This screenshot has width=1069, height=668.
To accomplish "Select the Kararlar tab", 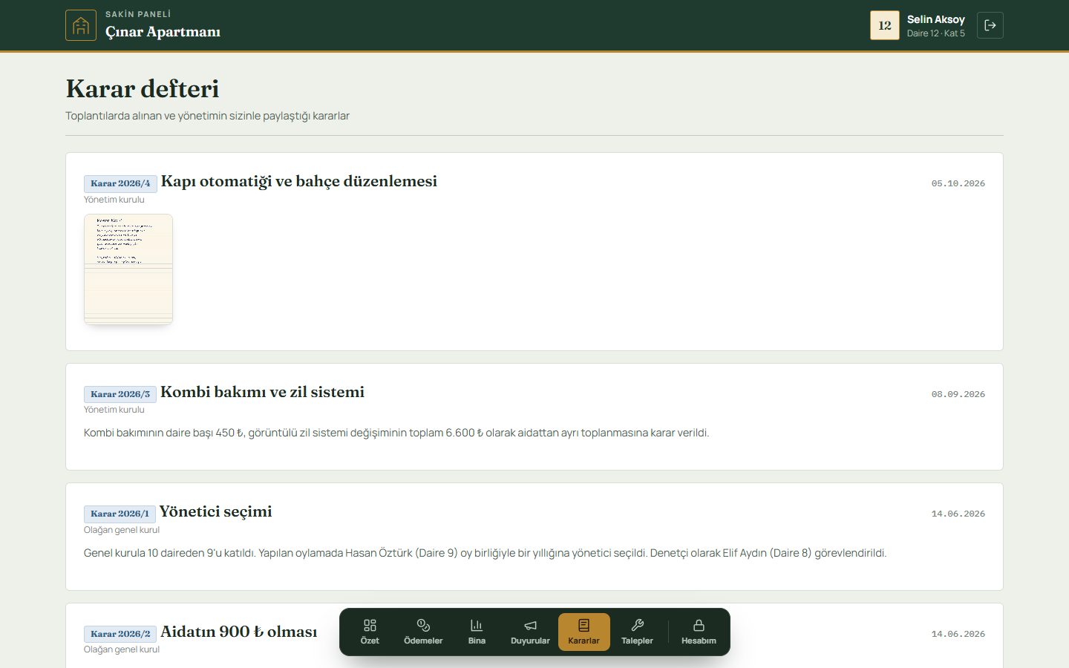I will click(x=584, y=632).
